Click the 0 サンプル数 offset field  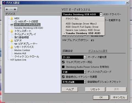(73, 82)
